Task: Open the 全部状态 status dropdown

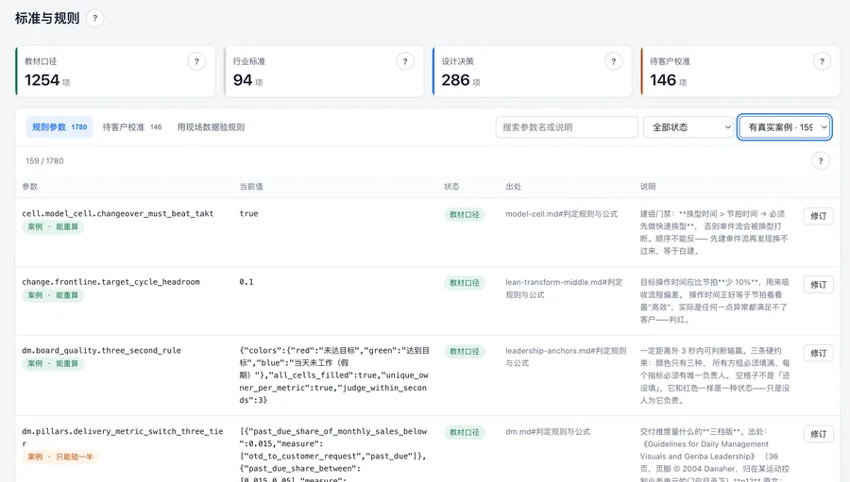Action: [x=688, y=127]
